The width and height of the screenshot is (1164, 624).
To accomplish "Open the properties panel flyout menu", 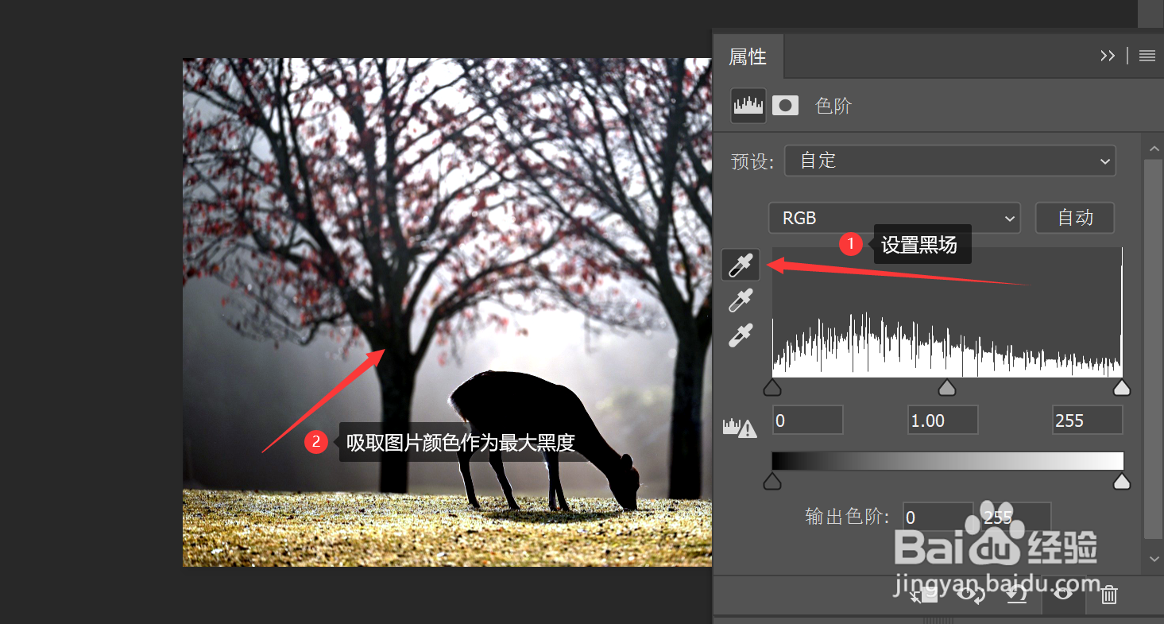I will (1147, 56).
